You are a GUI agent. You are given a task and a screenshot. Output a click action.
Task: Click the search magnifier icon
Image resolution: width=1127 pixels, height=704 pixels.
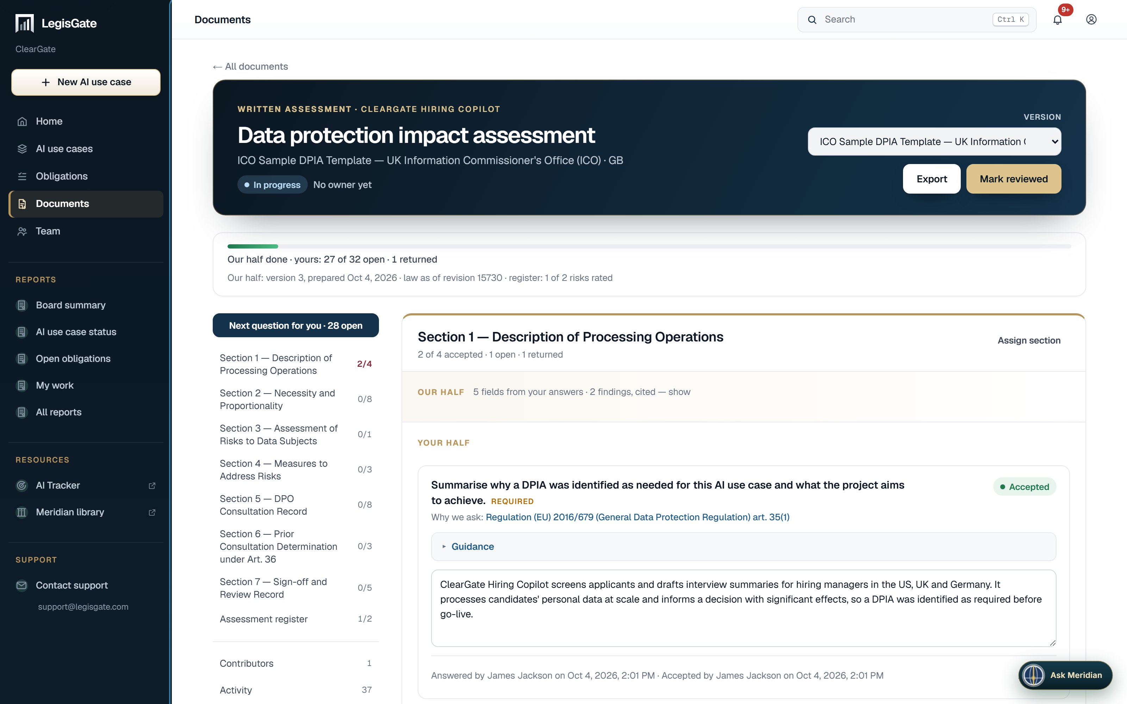coord(812,20)
